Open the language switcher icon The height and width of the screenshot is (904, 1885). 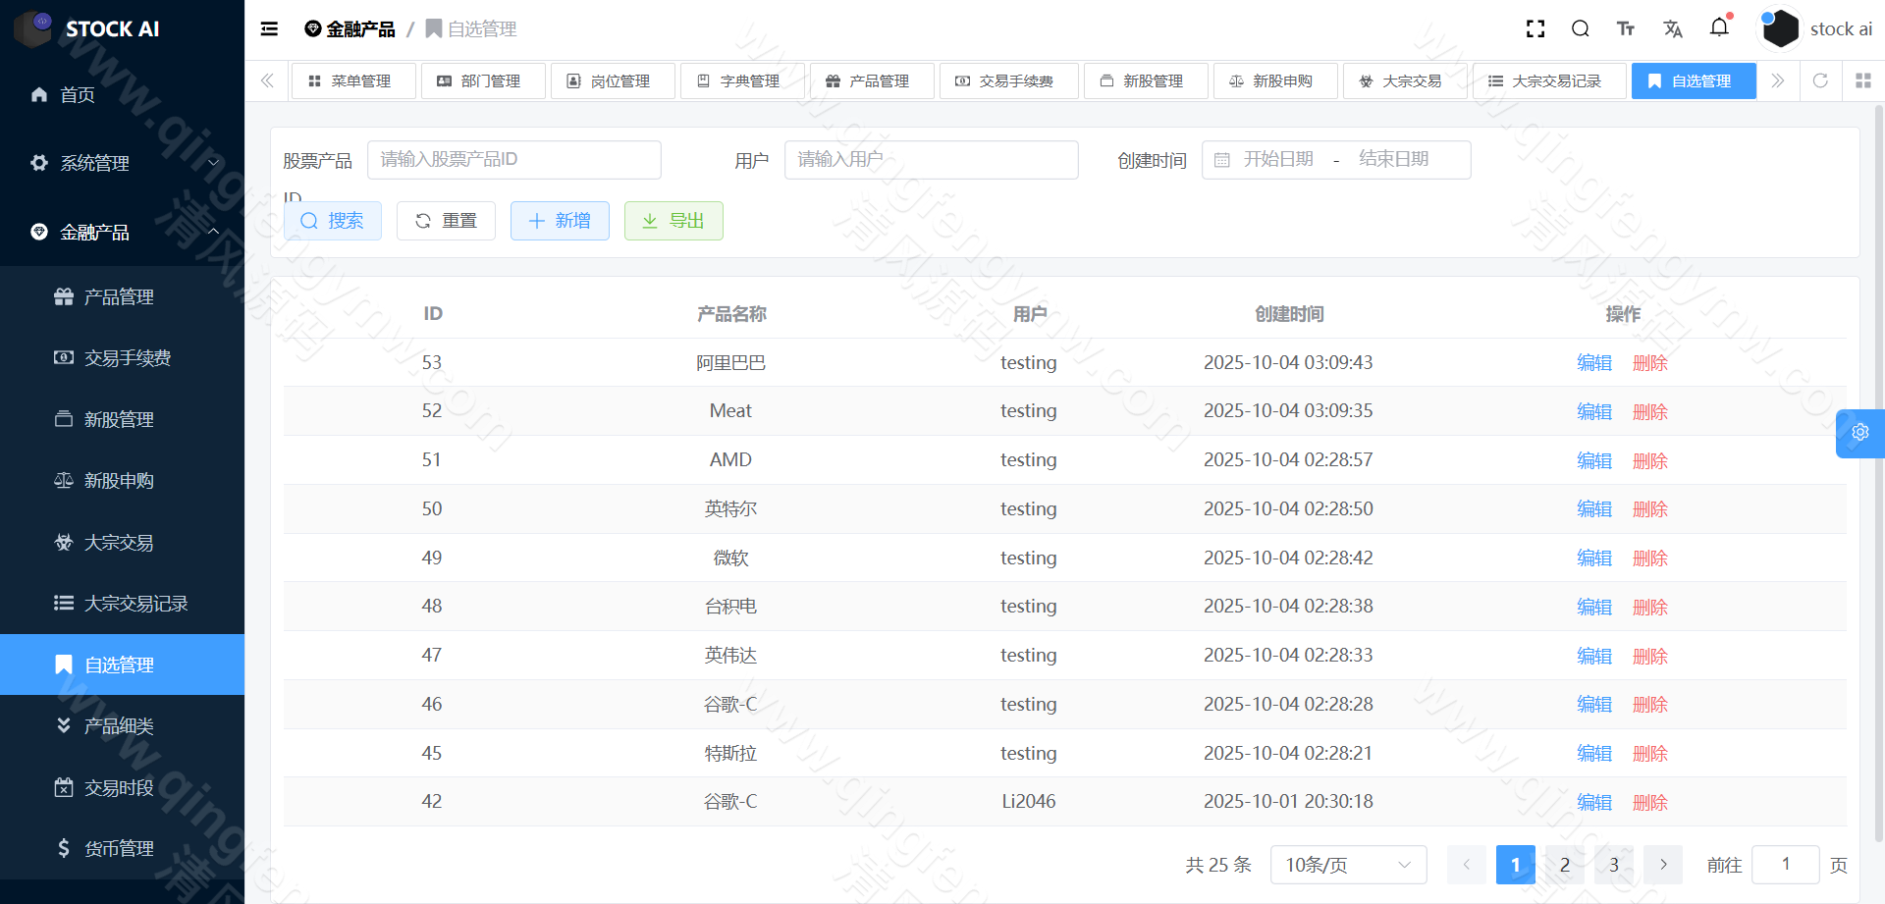tap(1672, 28)
